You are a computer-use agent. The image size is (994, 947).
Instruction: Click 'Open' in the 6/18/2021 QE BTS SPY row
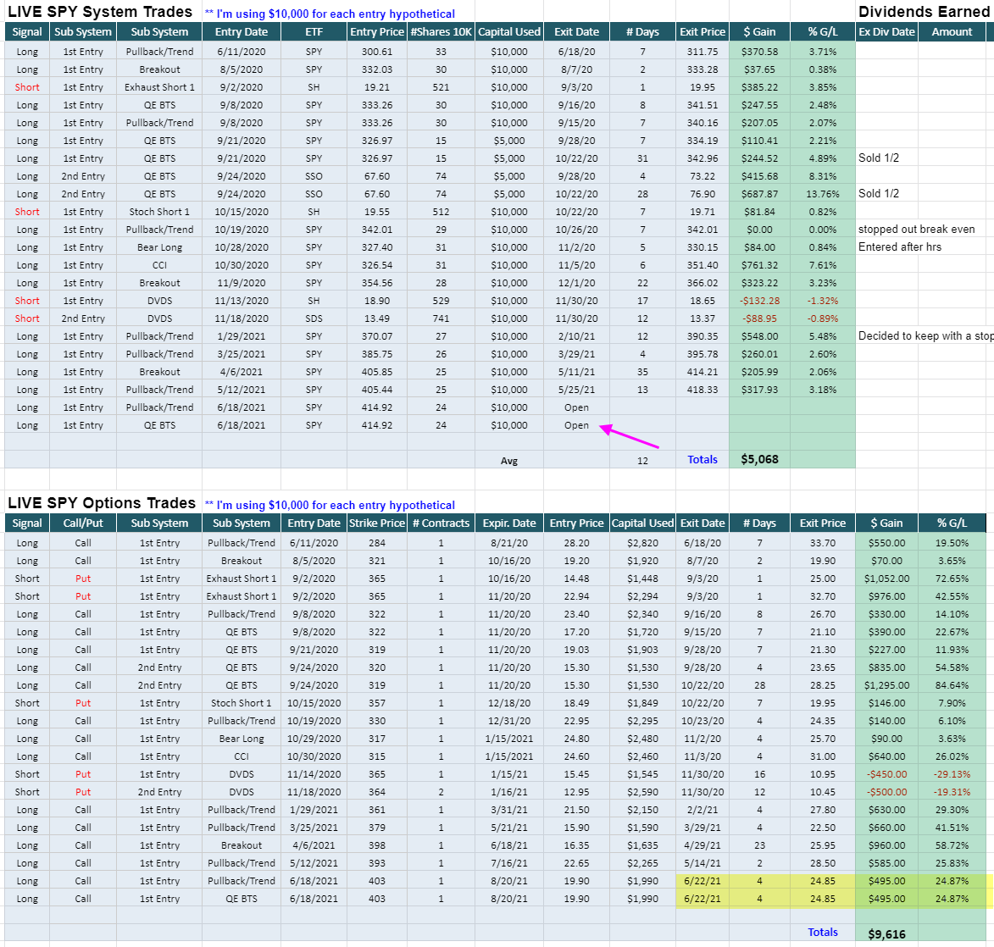[x=576, y=425]
